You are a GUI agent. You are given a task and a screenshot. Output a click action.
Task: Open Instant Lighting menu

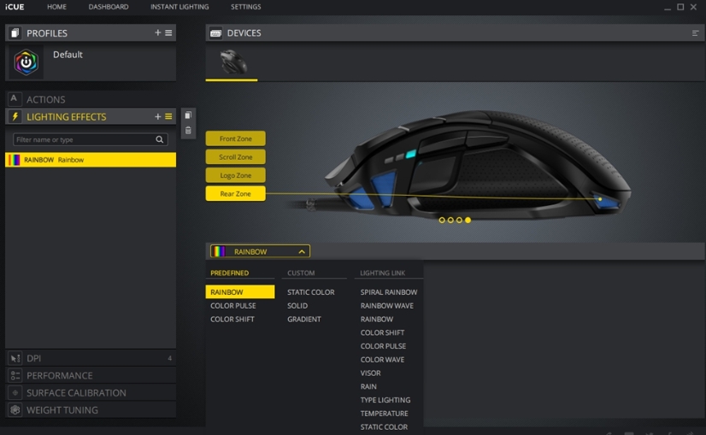point(179,7)
